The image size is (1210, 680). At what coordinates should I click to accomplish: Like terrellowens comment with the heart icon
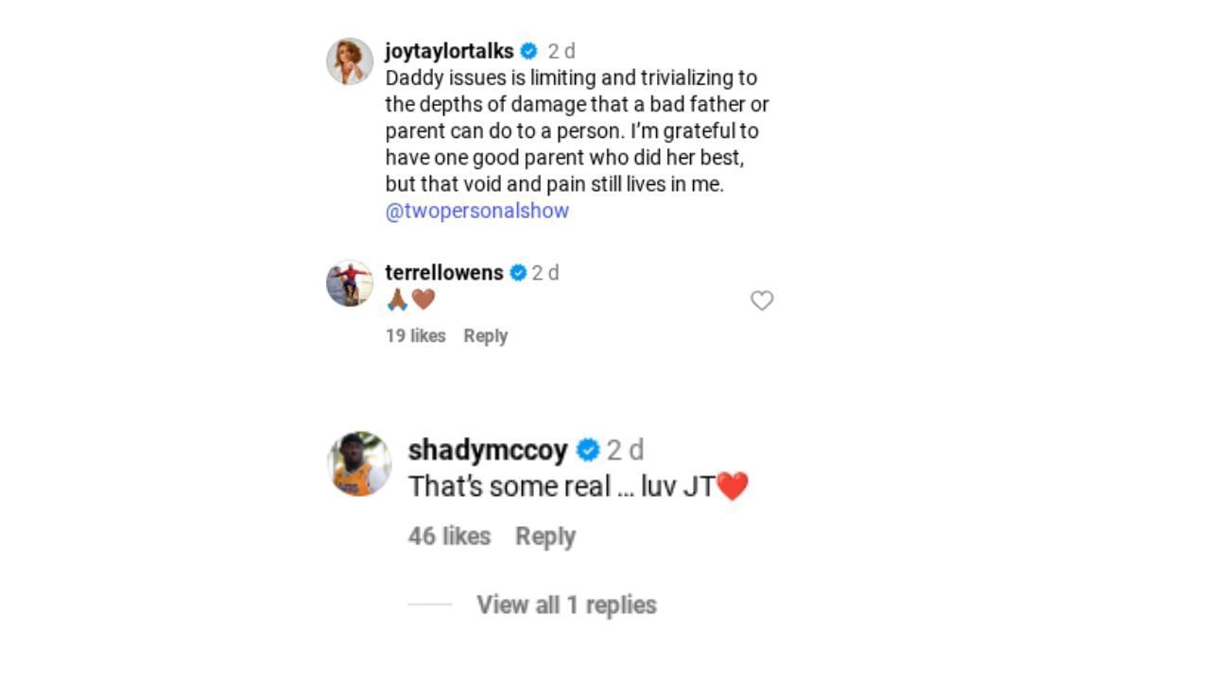point(762,301)
